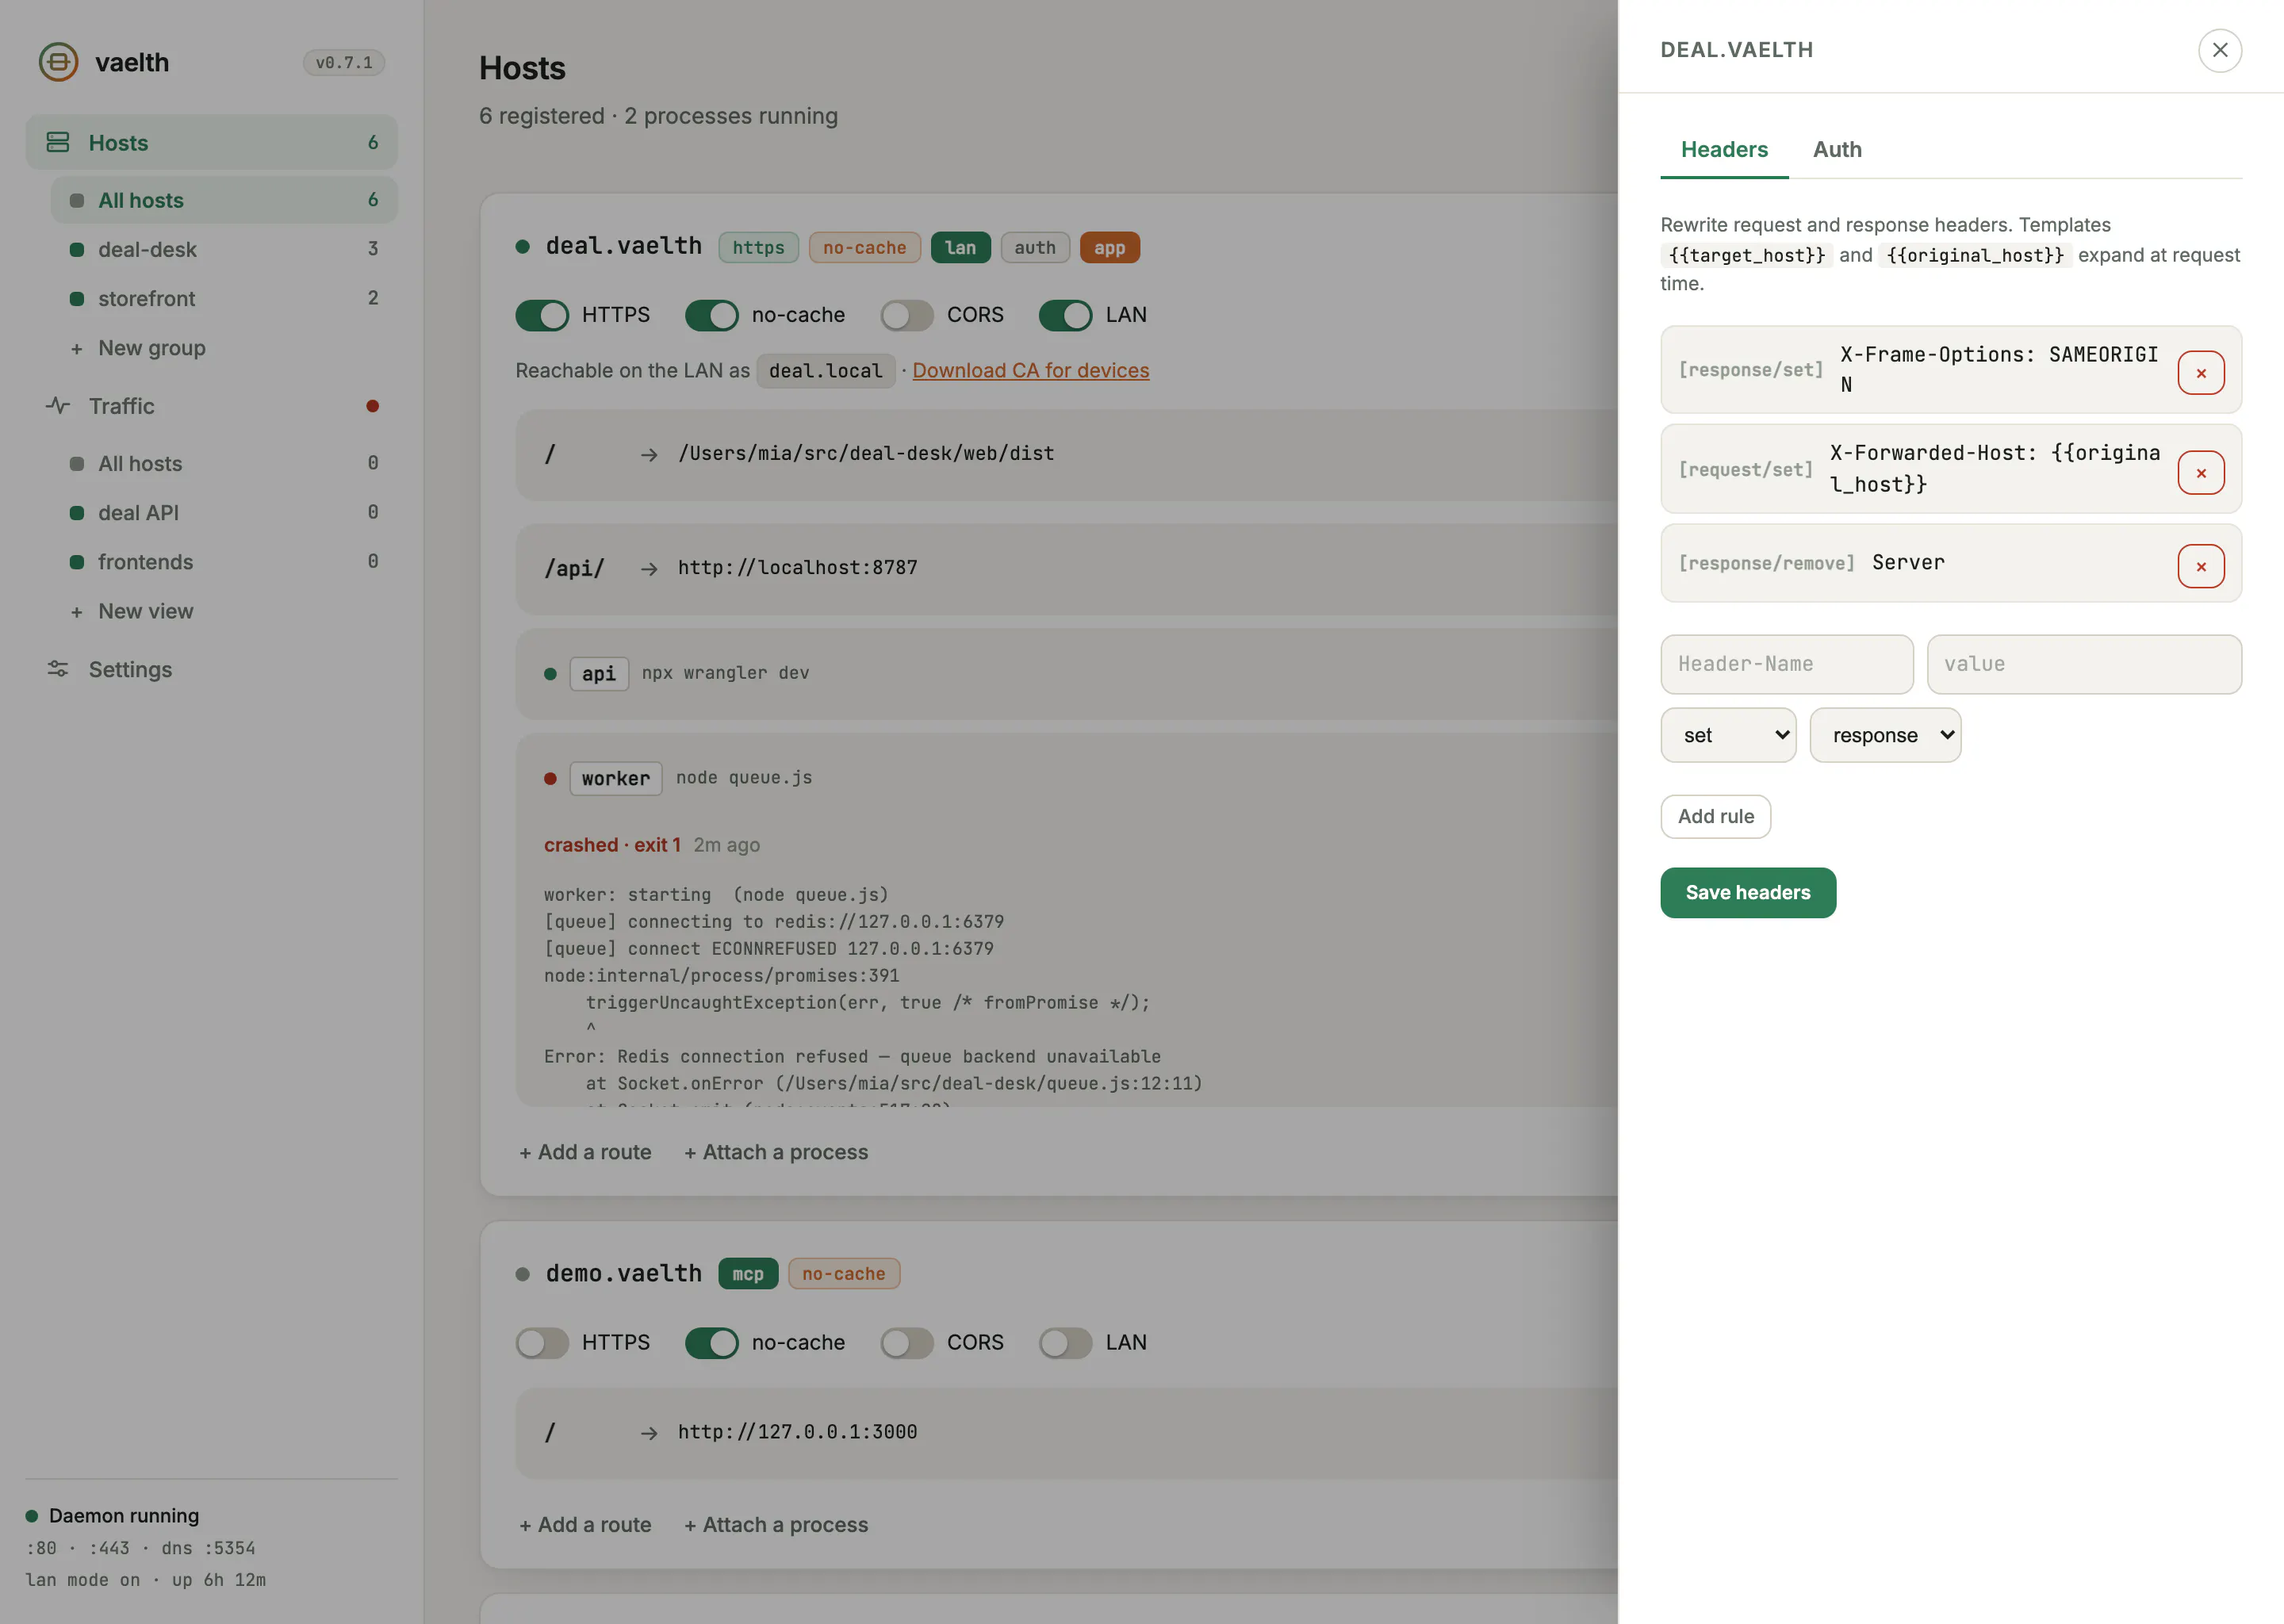
Task: Click the red status dot of worker process
Action: click(x=550, y=778)
